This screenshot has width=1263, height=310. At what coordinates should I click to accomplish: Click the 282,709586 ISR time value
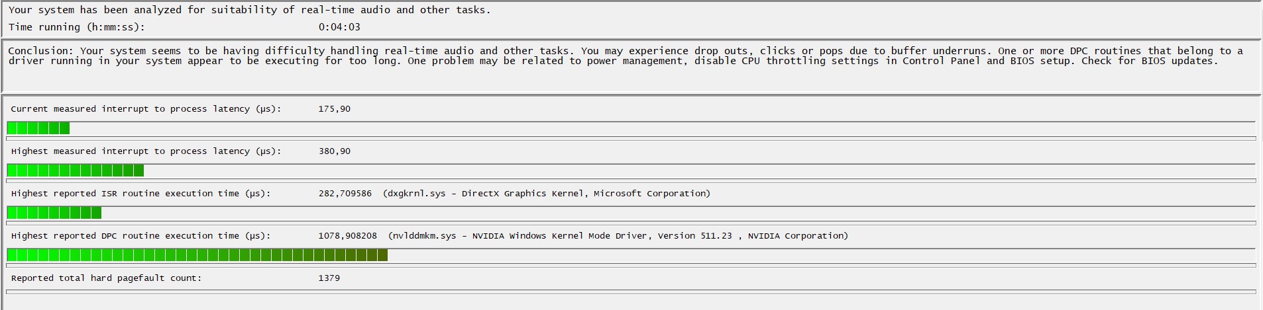(345, 194)
